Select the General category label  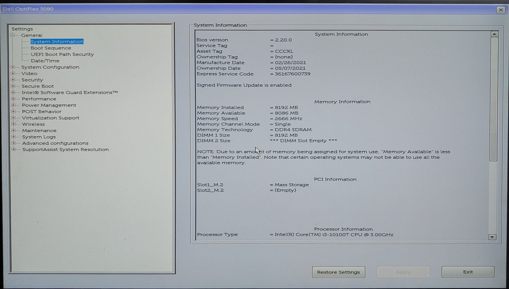pyautogui.click(x=32, y=36)
